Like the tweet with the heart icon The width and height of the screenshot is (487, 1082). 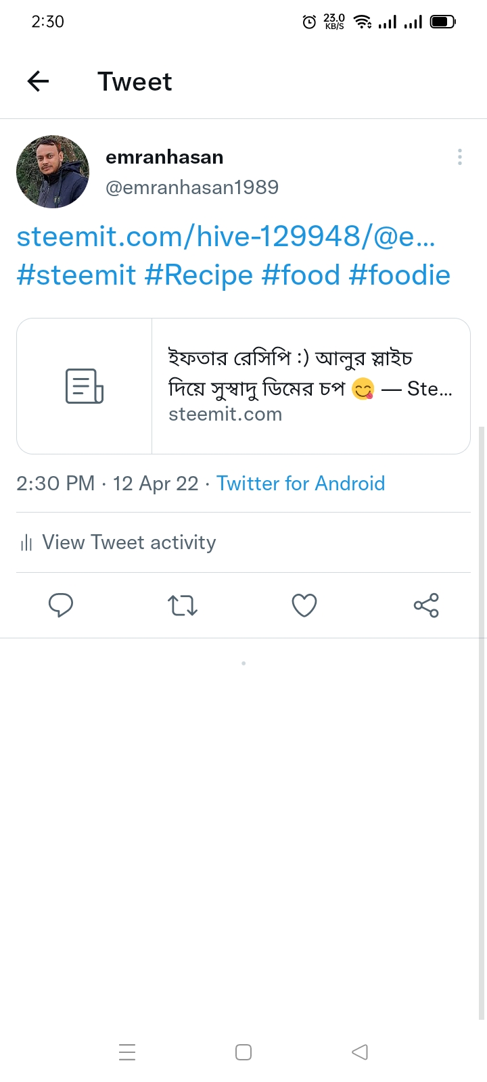(x=304, y=605)
